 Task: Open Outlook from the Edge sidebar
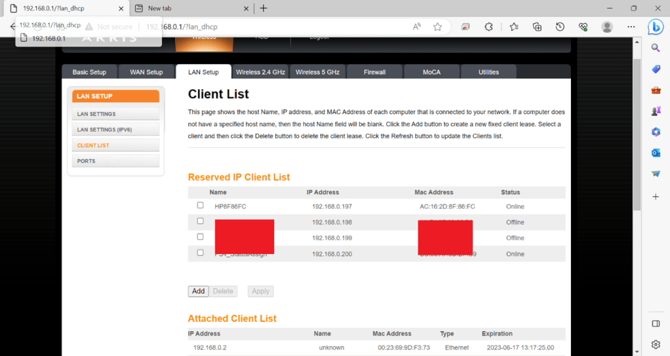pos(655,152)
